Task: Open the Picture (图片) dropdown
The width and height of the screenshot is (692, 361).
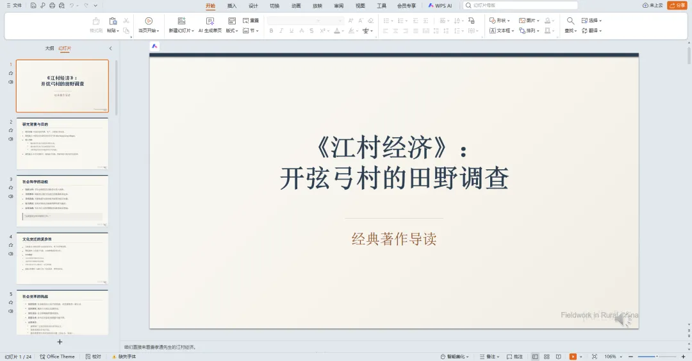Action: pyautogui.click(x=529, y=21)
